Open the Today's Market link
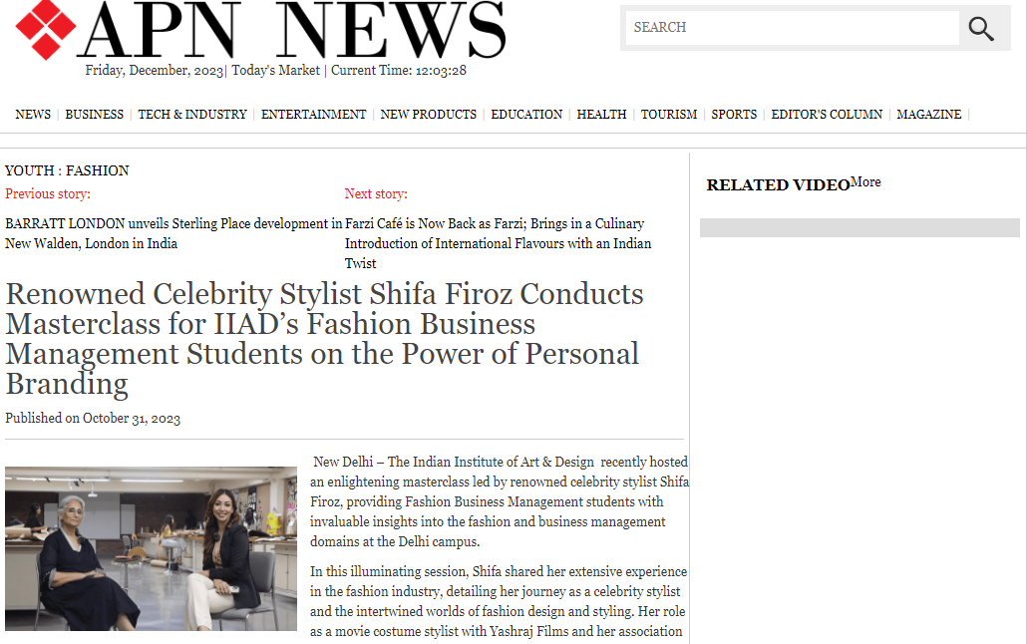Viewport: 1027px width, 644px height. click(276, 71)
